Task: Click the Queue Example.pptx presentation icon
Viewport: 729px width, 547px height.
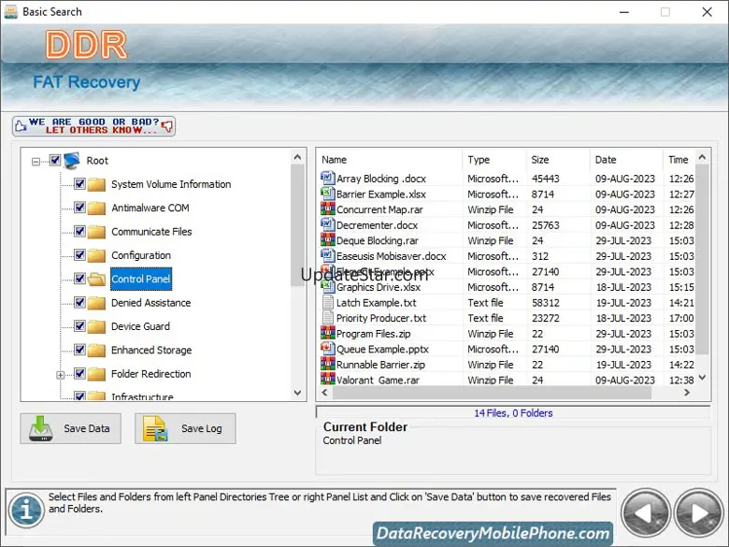Action: 327,349
